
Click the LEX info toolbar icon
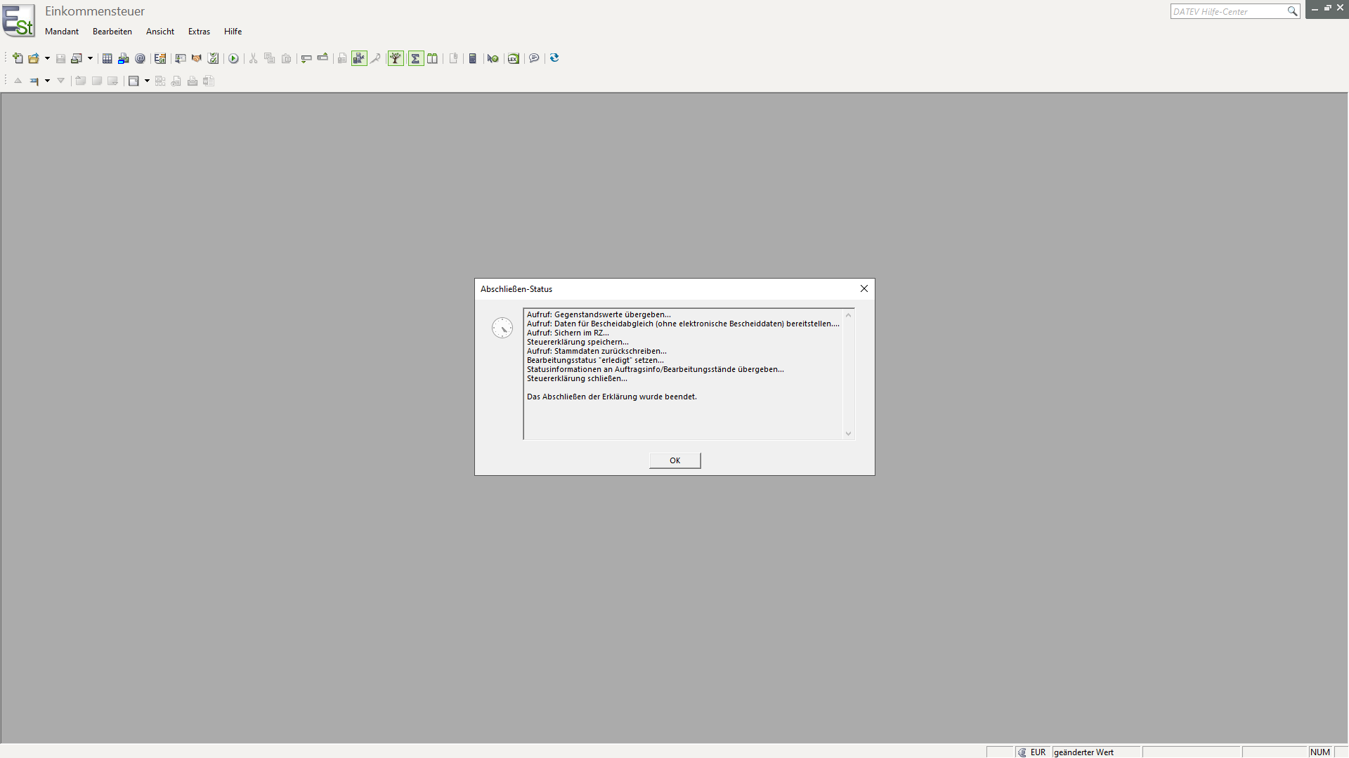(514, 58)
